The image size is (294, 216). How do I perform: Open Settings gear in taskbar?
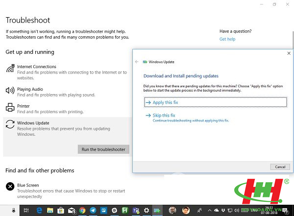tap(147, 211)
